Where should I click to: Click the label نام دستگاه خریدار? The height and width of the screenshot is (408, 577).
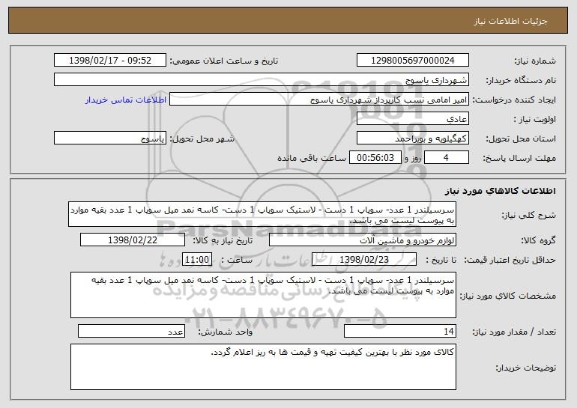pos(521,80)
